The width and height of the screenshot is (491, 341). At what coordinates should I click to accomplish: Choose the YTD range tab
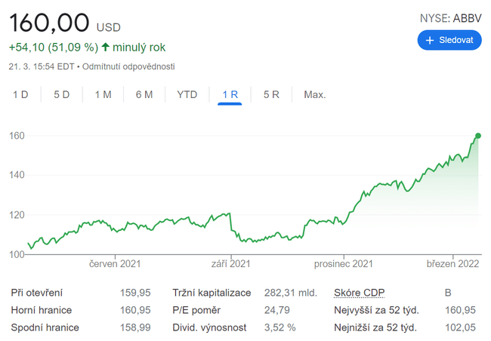187,94
